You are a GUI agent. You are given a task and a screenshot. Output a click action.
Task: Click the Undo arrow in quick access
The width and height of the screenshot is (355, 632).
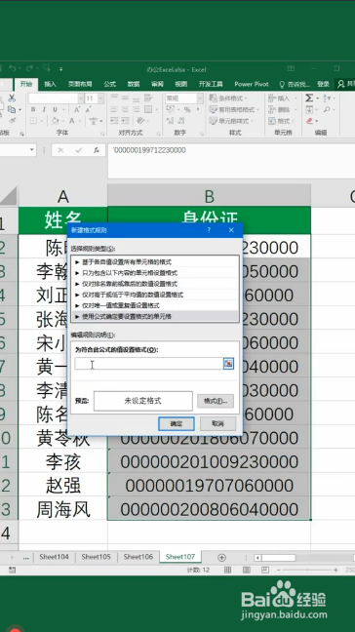[x=13, y=68]
